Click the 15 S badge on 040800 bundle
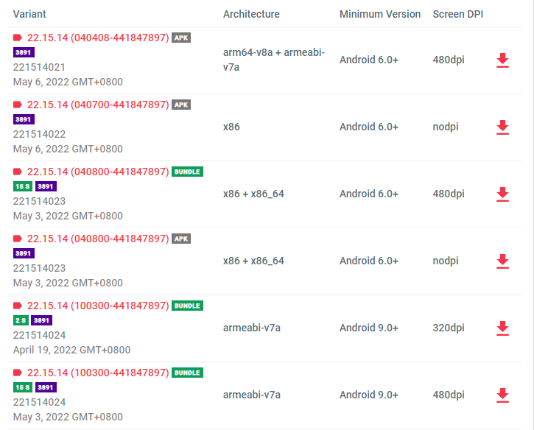 [23, 186]
